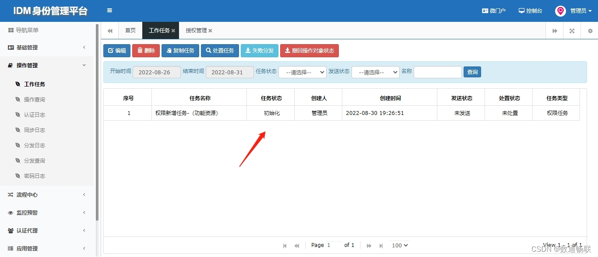Open the 管理员 user dropdown
The height and width of the screenshot is (257, 598).
(581, 11)
